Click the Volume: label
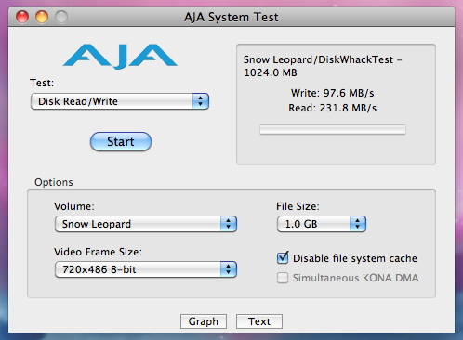This screenshot has height=340, width=463. point(74,206)
